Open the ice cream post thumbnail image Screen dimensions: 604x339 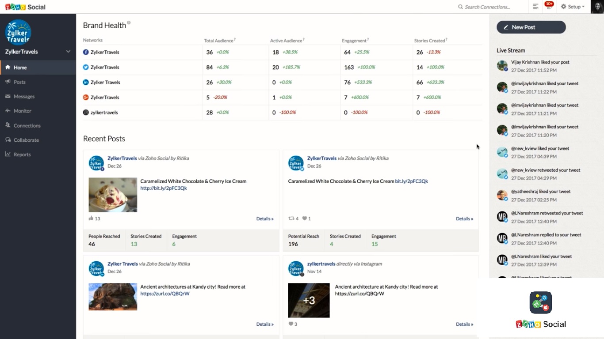point(113,195)
